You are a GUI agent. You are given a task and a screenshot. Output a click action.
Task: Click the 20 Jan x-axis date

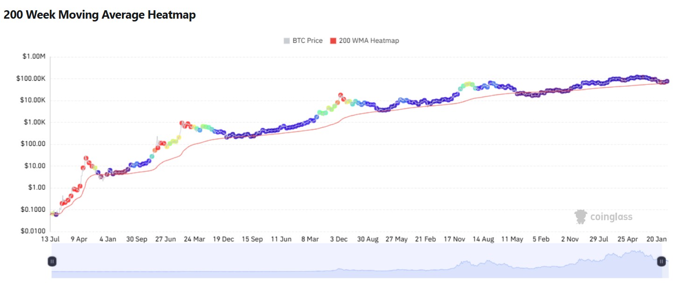(656, 239)
